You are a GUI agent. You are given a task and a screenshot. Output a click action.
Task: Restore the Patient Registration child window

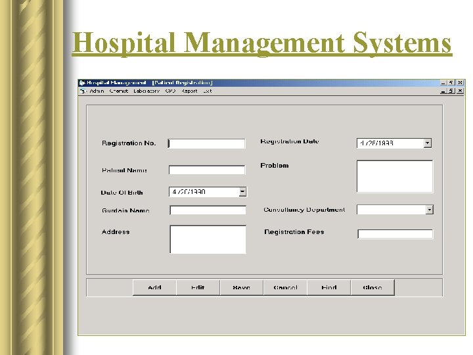[x=451, y=91]
